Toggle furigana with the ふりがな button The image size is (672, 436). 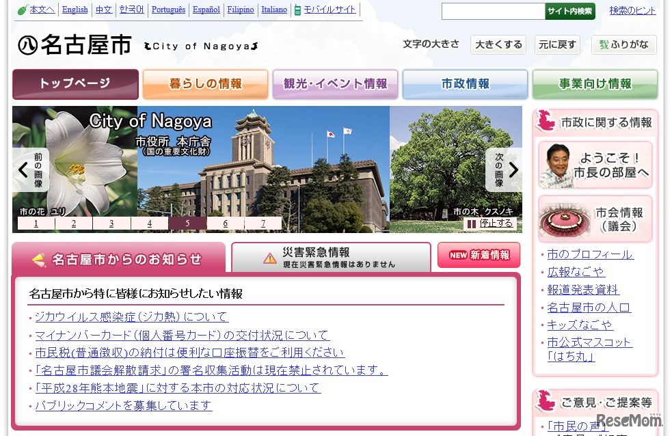[623, 44]
